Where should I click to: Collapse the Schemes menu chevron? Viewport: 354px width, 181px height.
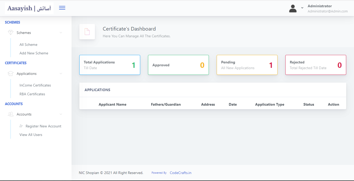tap(61, 33)
